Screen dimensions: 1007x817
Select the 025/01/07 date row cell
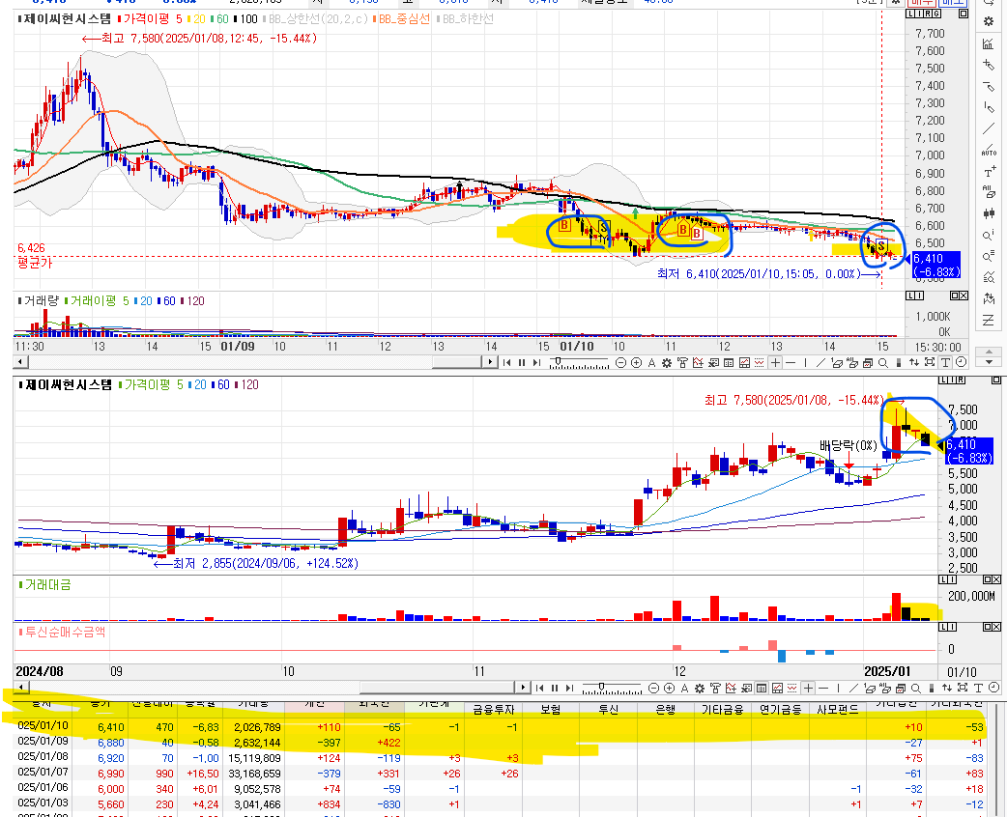[43, 773]
